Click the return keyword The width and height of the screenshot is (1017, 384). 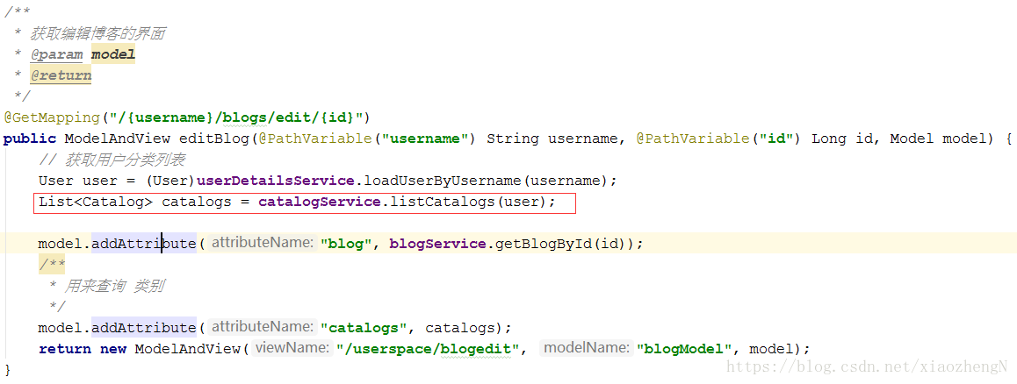(65, 349)
